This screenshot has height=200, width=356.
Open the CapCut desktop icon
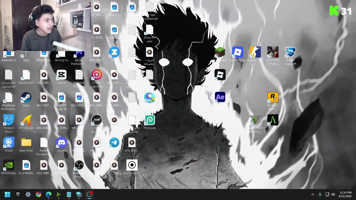coord(61,77)
